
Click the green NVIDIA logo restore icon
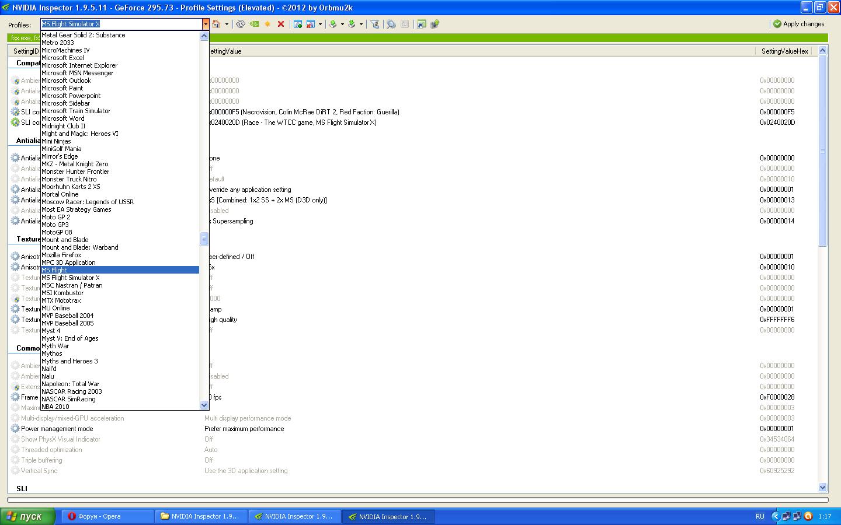pyautogui.click(x=254, y=24)
